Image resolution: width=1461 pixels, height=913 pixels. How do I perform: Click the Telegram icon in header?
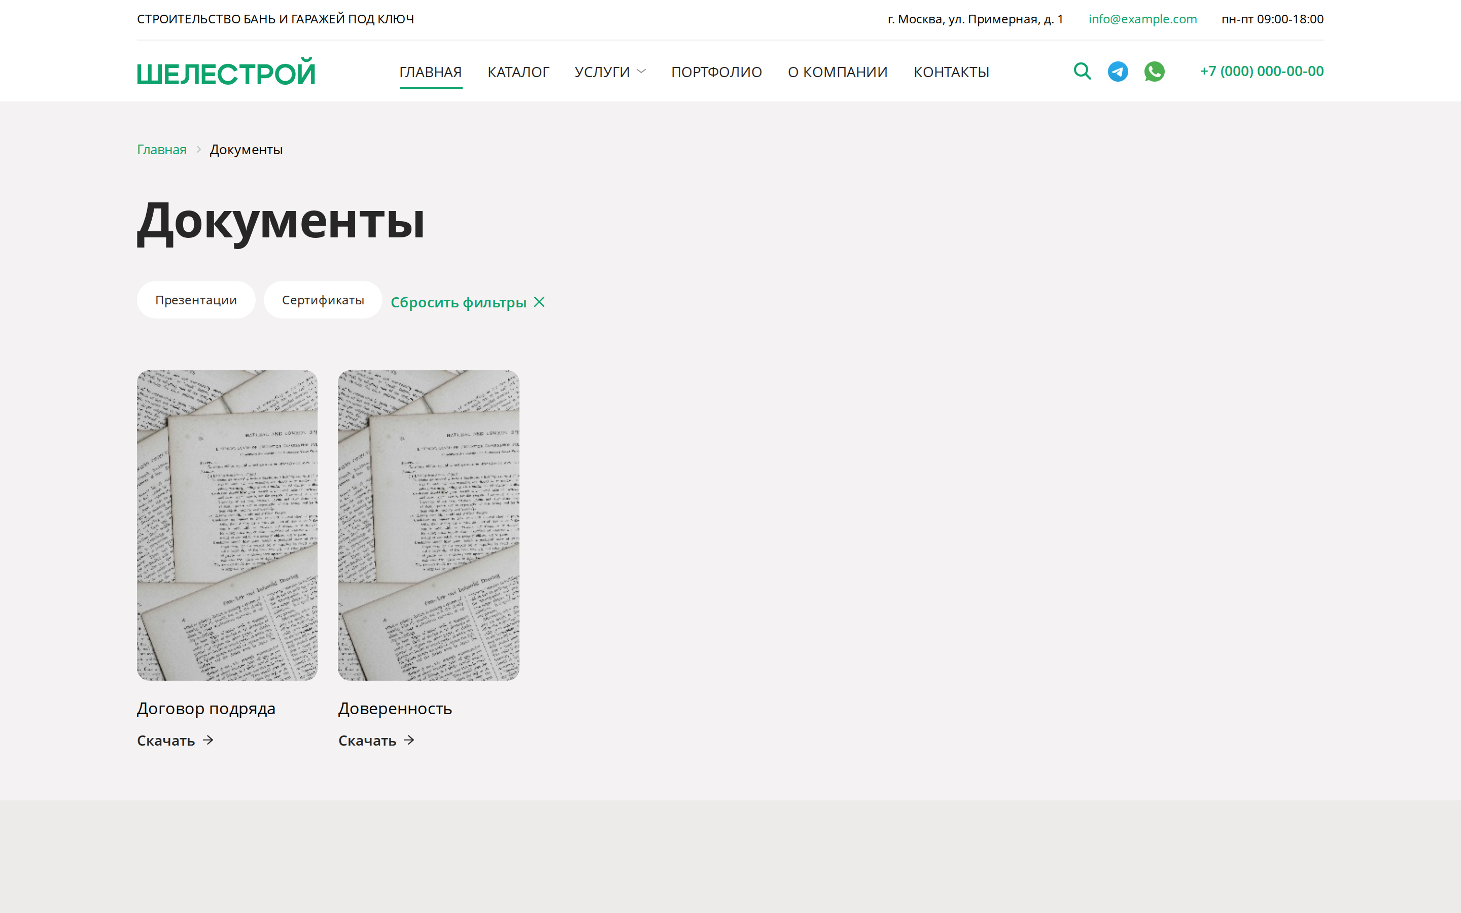(1118, 71)
